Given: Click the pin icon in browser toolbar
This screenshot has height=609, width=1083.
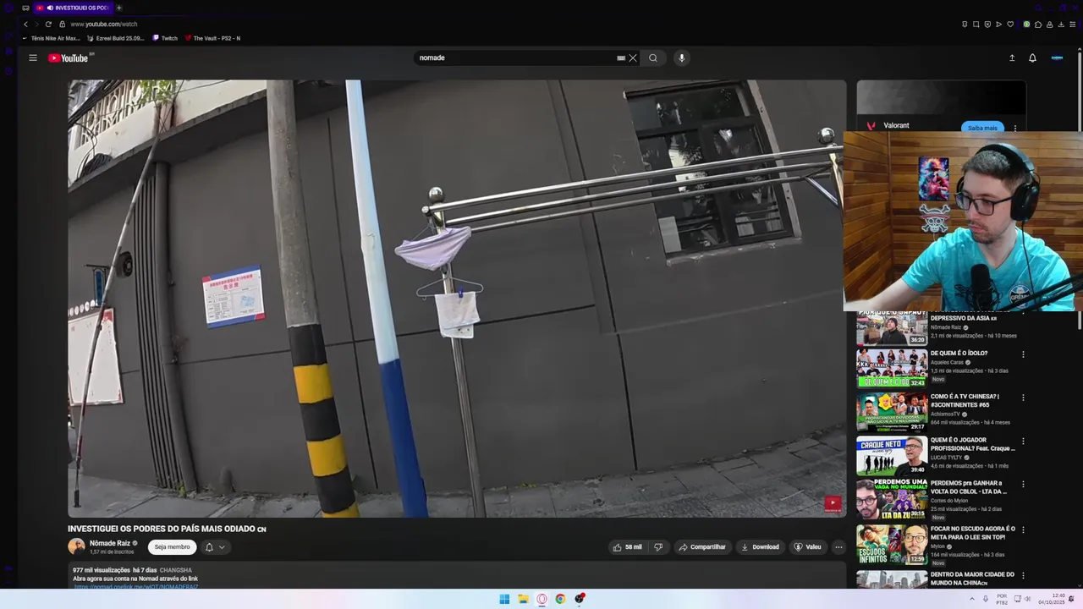Looking at the screenshot, I should pos(965,24).
